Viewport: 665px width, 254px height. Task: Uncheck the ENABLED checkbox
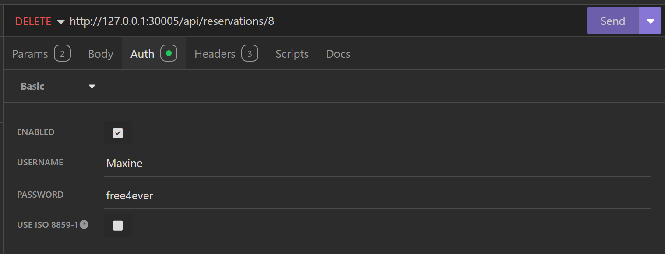point(118,133)
